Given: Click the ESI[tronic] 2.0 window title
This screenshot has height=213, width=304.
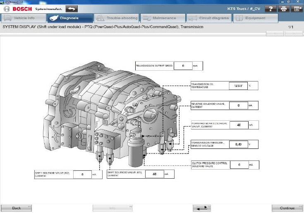Looking at the screenshot, I should click(x=14, y=2).
